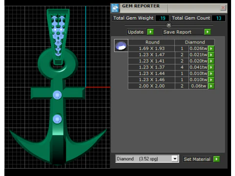Screen dimensions: 235x176
Task: Select the Round column header
Action: pyautogui.click(x=151, y=42)
